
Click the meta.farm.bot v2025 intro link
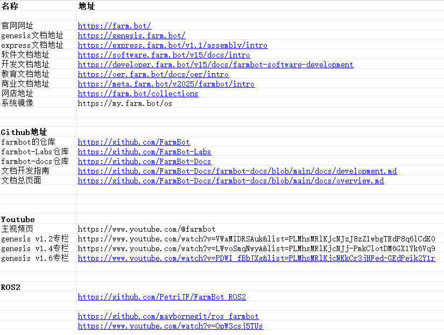point(166,84)
